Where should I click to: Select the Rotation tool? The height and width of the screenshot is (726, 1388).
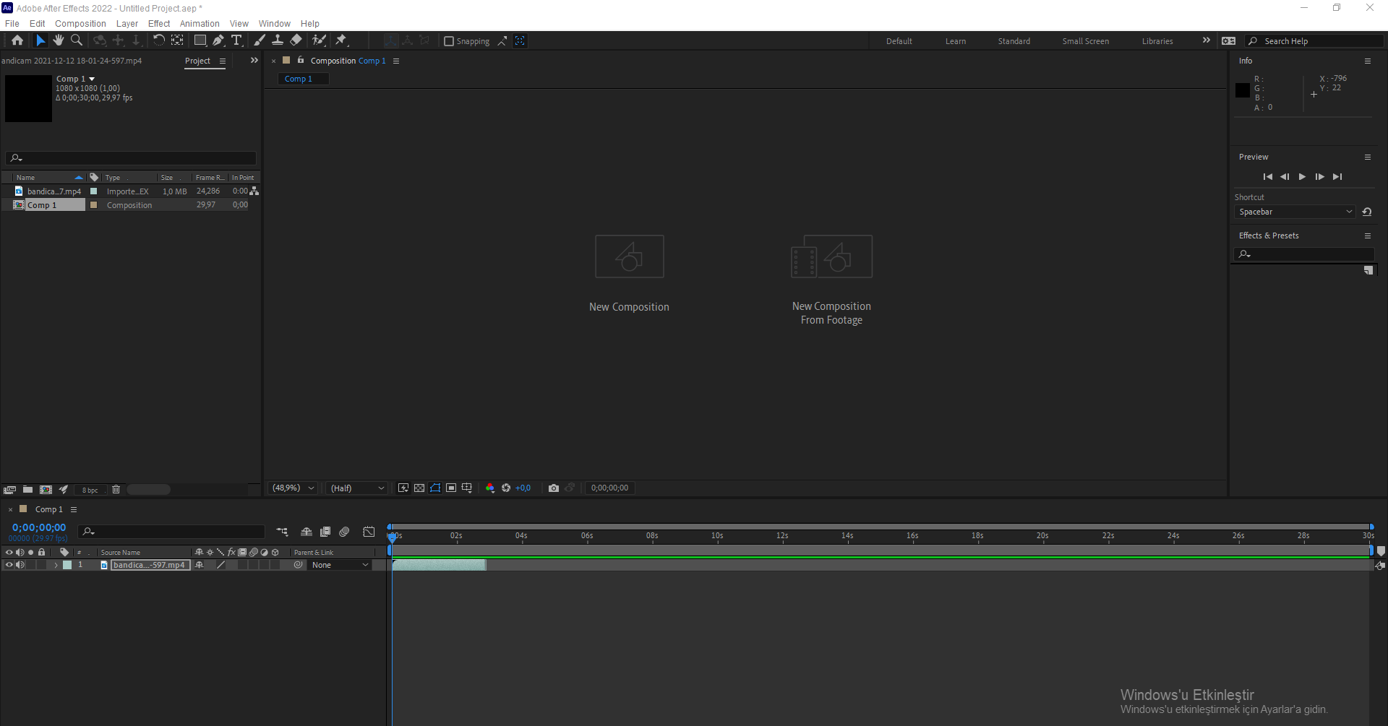pyautogui.click(x=158, y=40)
